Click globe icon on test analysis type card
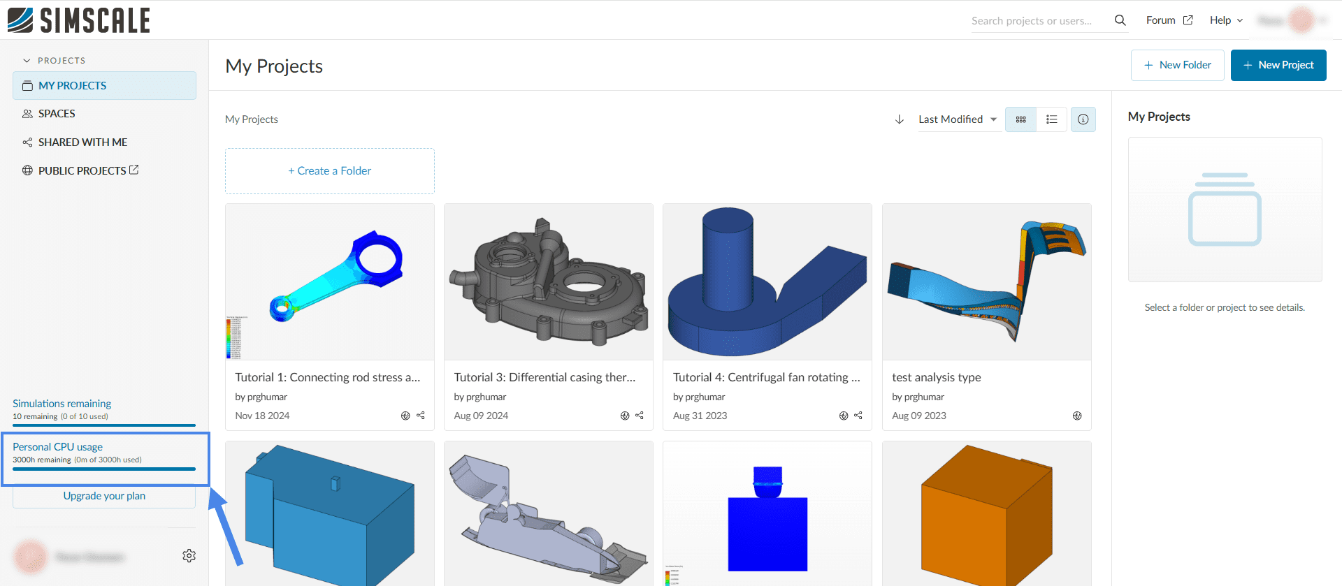The width and height of the screenshot is (1342, 586). coord(1077,416)
